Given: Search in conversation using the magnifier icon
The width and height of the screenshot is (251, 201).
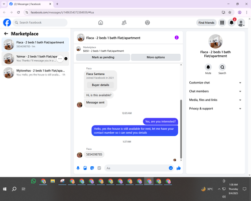Looking at the screenshot, I should point(222,67).
